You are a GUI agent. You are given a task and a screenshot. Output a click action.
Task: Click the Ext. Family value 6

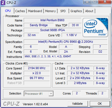[31, 52]
